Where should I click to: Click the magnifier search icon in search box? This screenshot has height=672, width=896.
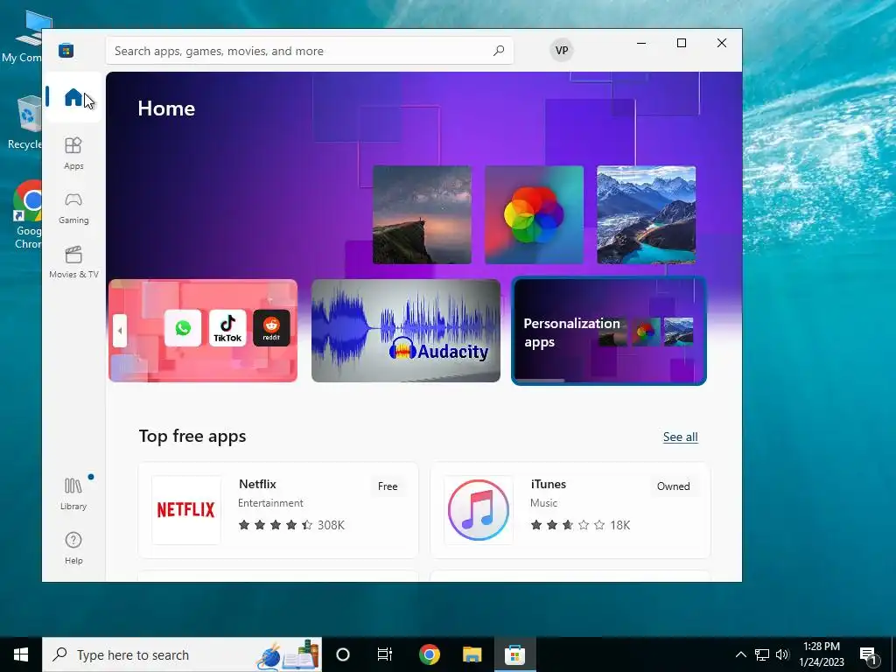498,50
